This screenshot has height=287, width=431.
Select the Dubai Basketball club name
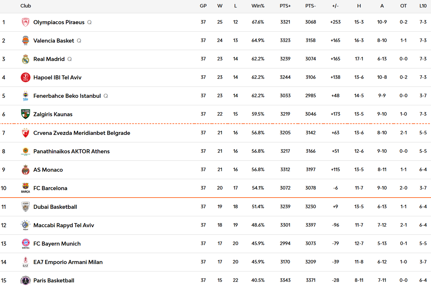(x=55, y=207)
